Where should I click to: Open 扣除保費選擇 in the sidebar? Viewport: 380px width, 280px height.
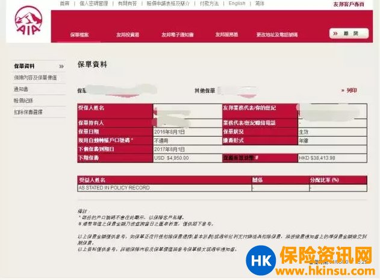click(28, 112)
